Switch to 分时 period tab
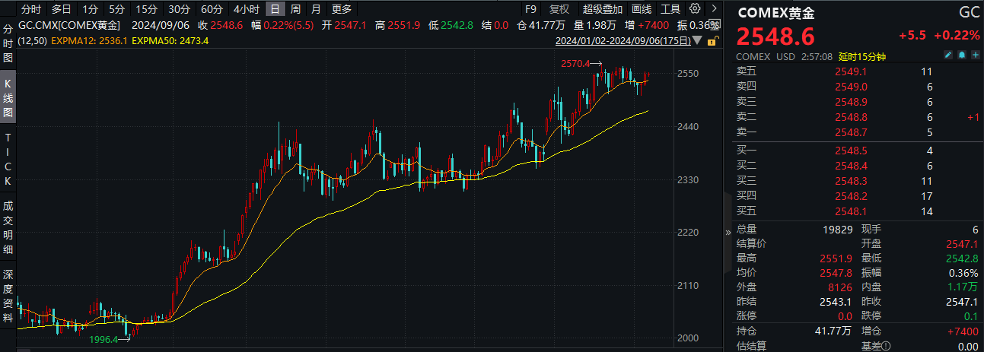Viewport: 984px width, 352px height. tap(31, 9)
